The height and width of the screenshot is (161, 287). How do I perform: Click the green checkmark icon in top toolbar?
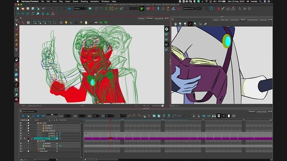click(x=142, y=9)
